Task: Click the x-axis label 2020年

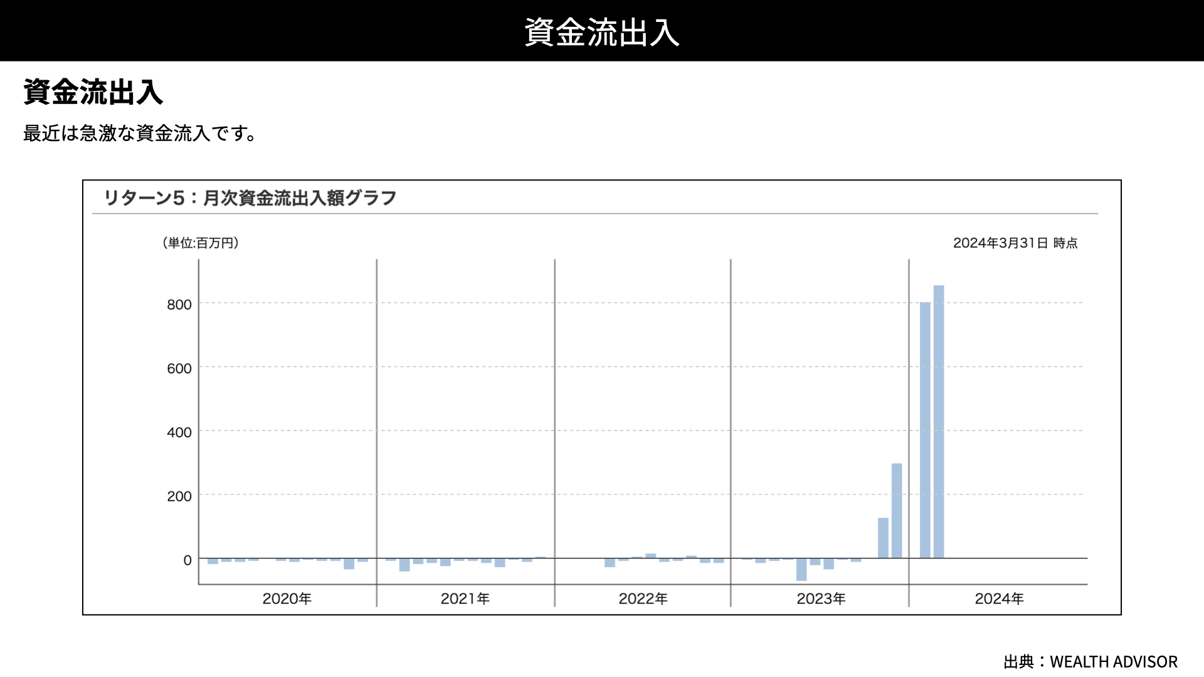Action: coord(287,599)
